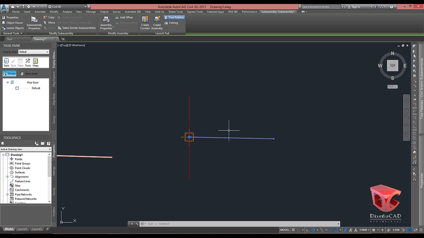Select Surfaces in Prospector tree

20,172
